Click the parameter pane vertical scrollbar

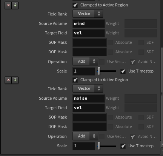pyautogui.click(x=162, y=94)
